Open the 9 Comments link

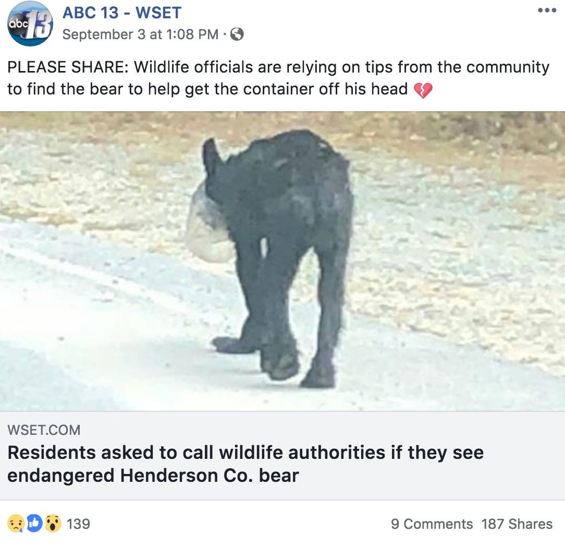click(x=432, y=524)
